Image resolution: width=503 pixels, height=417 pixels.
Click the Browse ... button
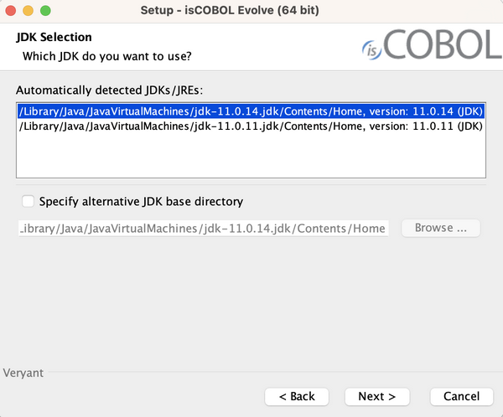coord(441,228)
